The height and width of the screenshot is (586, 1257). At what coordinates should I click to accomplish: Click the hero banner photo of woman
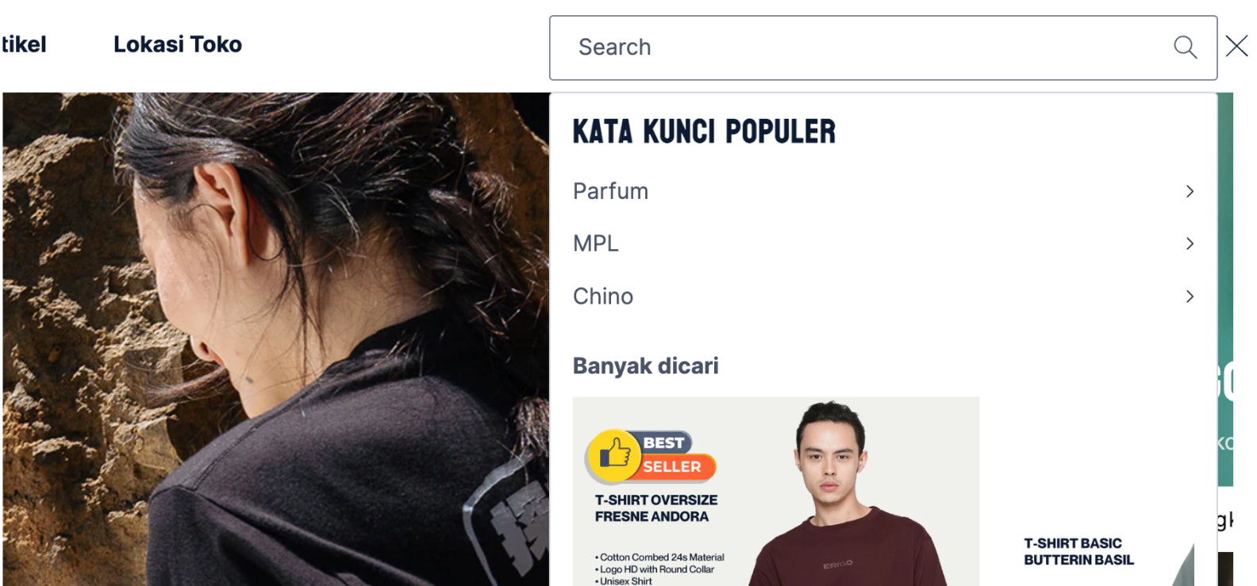(275, 339)
